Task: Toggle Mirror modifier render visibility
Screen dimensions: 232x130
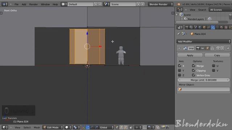Action: click(x=198, y=48)
